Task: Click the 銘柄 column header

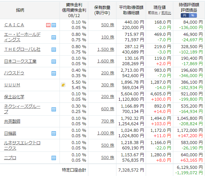Action: pos(20,10)
